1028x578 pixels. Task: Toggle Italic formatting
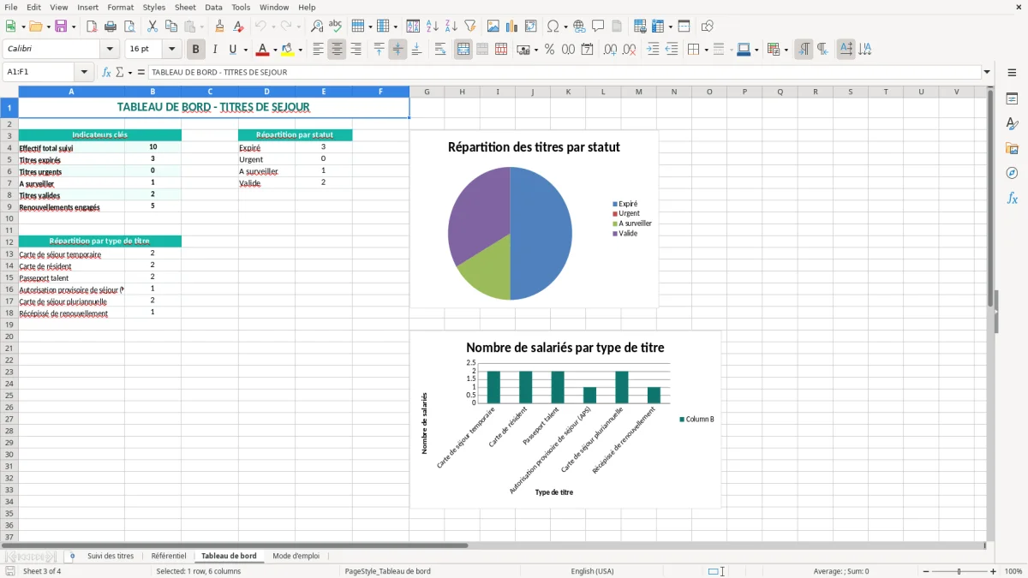tap(215, 50)
